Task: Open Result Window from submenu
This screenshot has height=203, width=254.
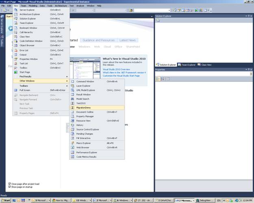Action: (x=97, y=95)
